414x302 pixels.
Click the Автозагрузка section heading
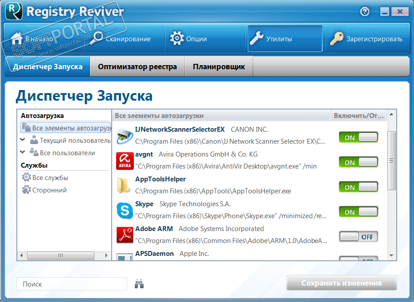coord(42,116)
